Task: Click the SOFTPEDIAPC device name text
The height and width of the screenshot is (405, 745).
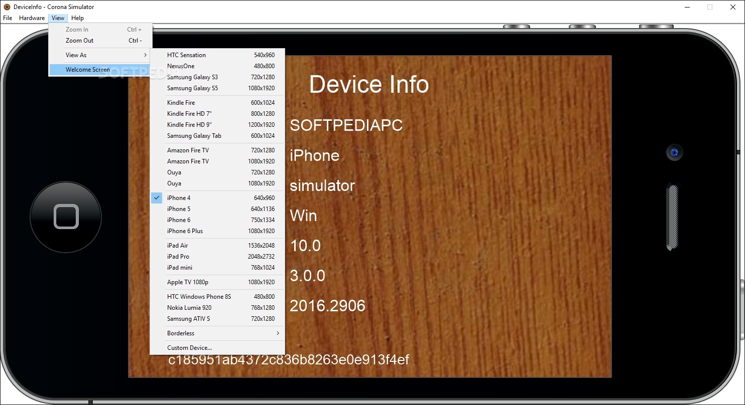Action: pos(346,125)
